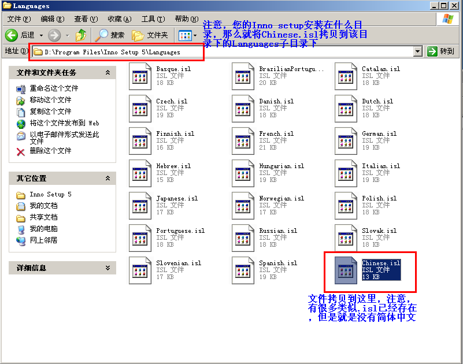Collapse the 文件和文件夹任务 panel
463x364 pixels.
pos(108,72)
